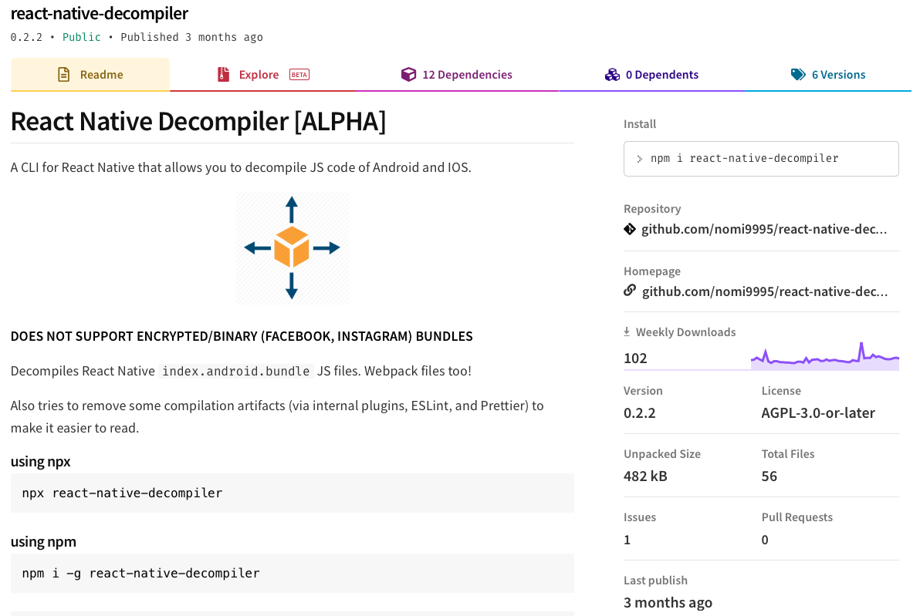Image resolution: width=920 pixels, height=616 pixels.
Task: Click the index.android.bundle inline code
Action: coord(236,371)
